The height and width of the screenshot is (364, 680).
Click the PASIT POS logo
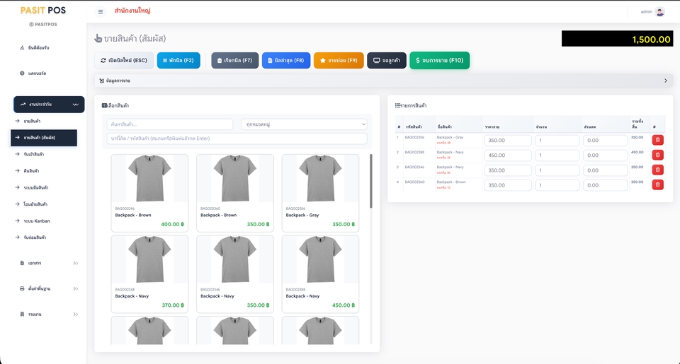(43, 11)
